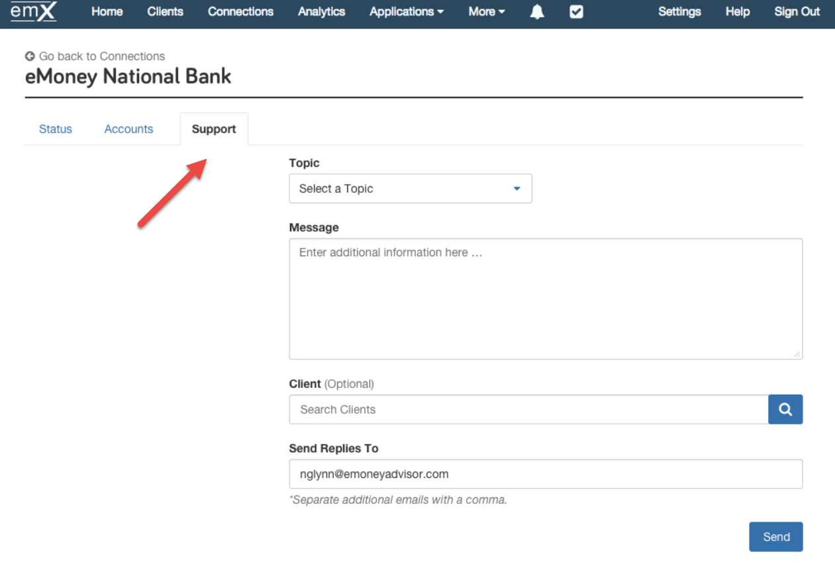The width and height of the screenshot is (835, 574).
Task: Sign Out of the account
Action: pos(797,11)
